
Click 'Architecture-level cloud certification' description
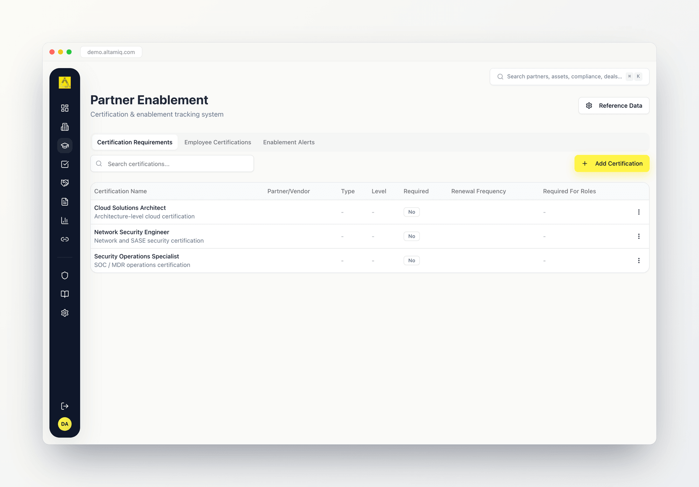[144, 216]
